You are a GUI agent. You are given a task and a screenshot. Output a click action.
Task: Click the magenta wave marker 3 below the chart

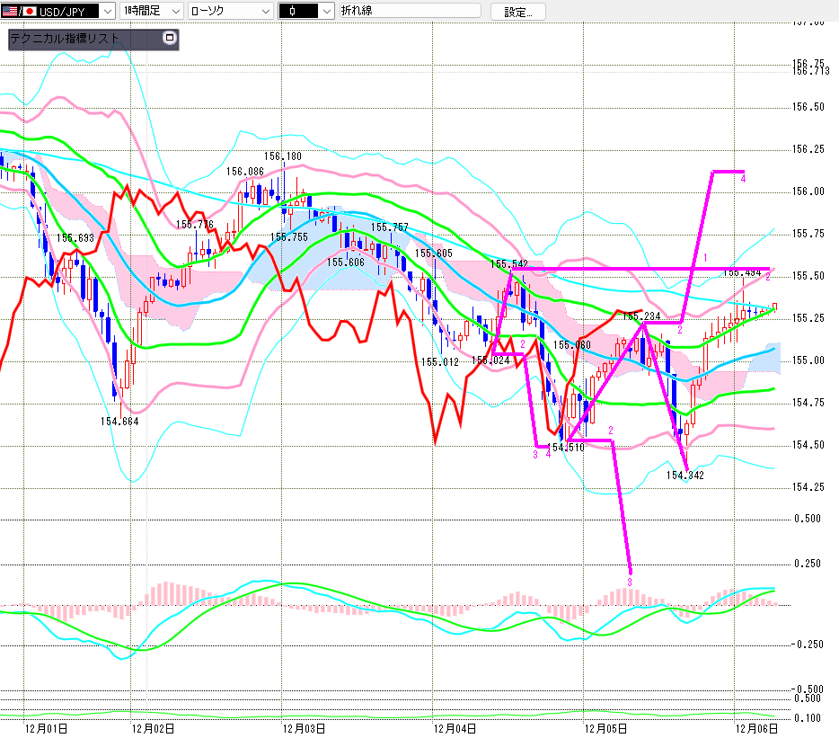coord(630,582)
